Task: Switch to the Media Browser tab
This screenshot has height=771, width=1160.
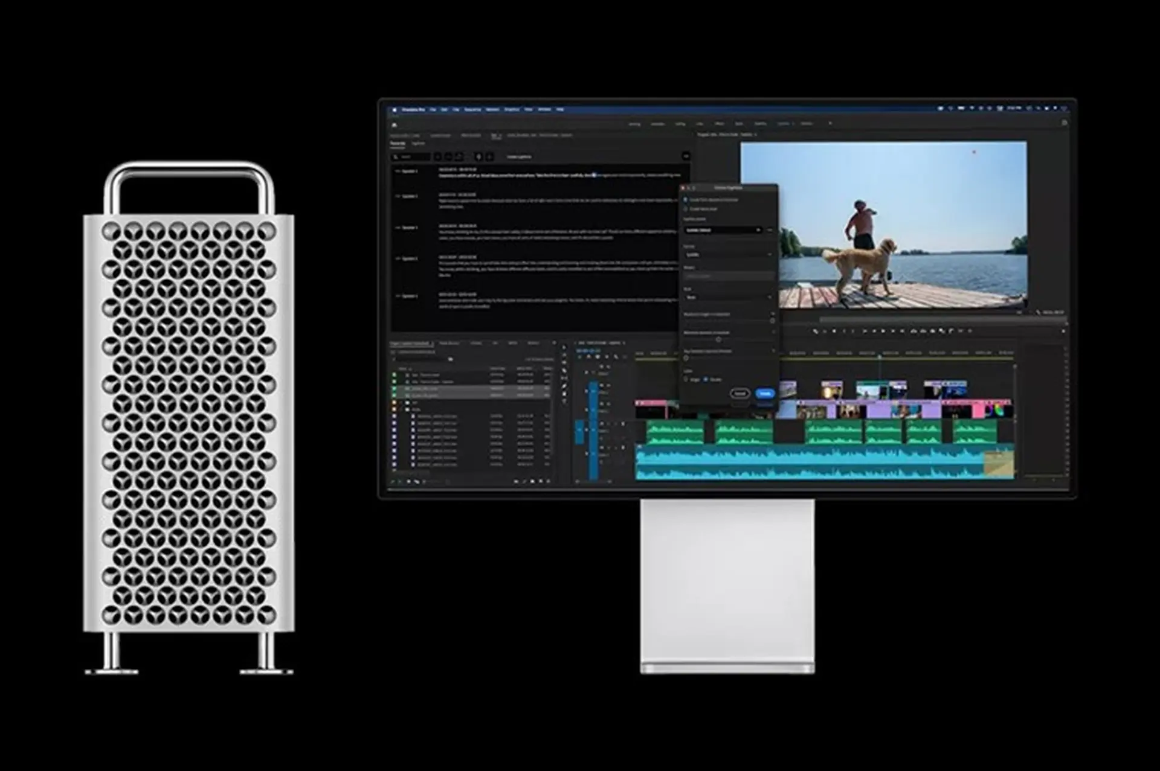Action: (449, 343)
